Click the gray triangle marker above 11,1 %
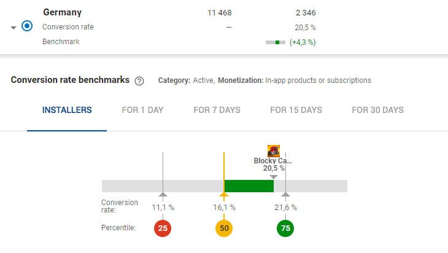 pyautogui.click(x=163, y=195)
